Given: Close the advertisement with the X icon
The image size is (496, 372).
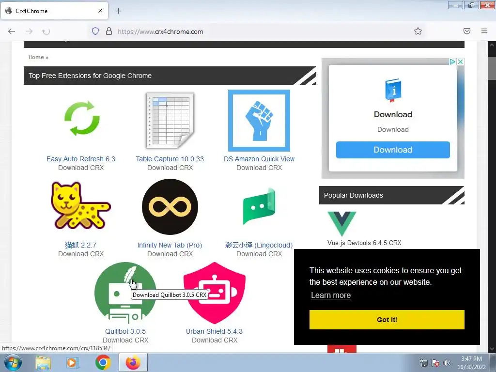Looking at the screenshot, I should [461, 62].
